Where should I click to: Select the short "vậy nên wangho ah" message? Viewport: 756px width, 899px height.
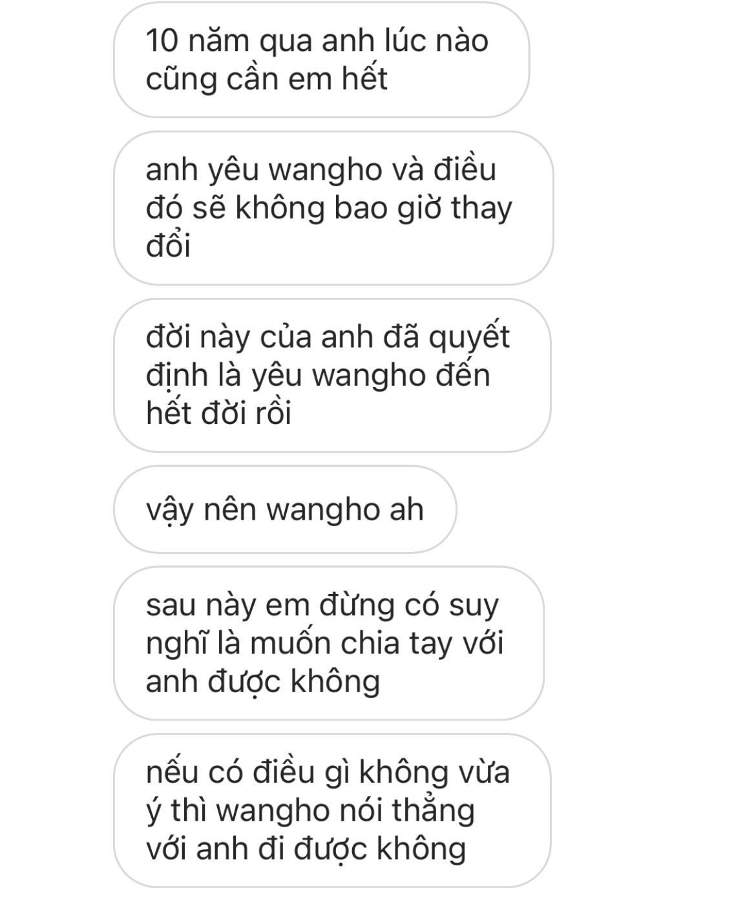pyautogui.click(x=285, y=509)
